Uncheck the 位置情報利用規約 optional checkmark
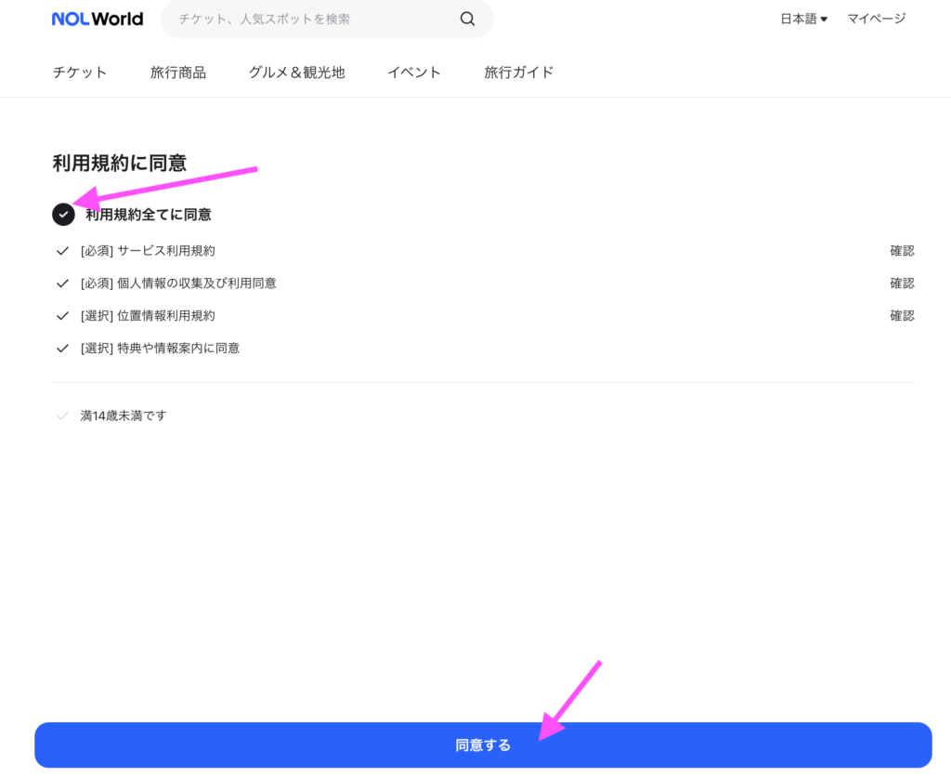The width and height of the screenshot is (951, 778). coord(63,316)
